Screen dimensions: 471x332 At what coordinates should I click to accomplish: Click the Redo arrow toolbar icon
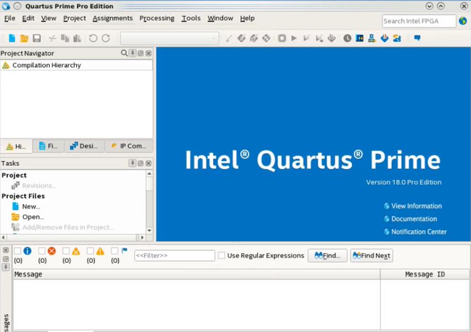click(x=106, y=38)
